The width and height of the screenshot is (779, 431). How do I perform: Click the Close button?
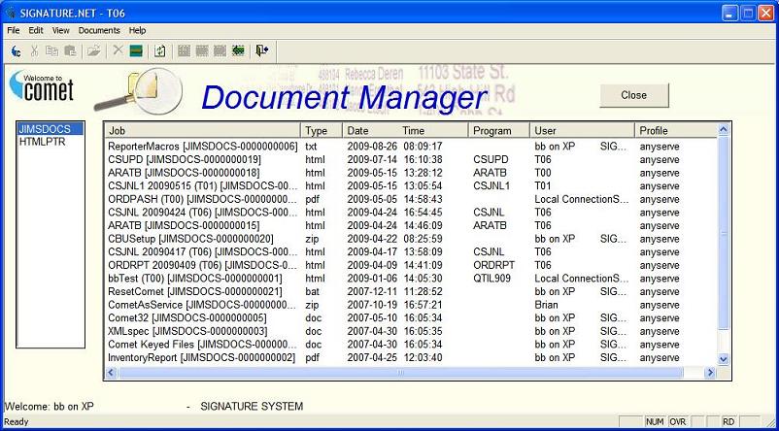[x=634, y=95]
